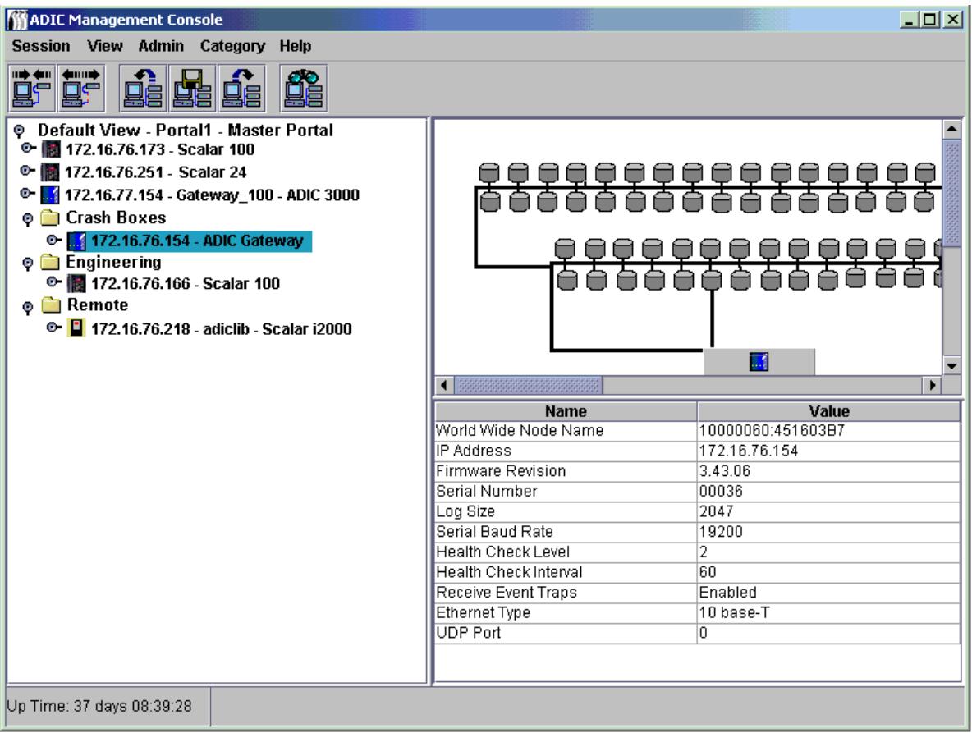The width and height of the screenshot is (972, 733).
Task: Click the save floppy disk toolbar icon
Action: [x=193, y=88]
